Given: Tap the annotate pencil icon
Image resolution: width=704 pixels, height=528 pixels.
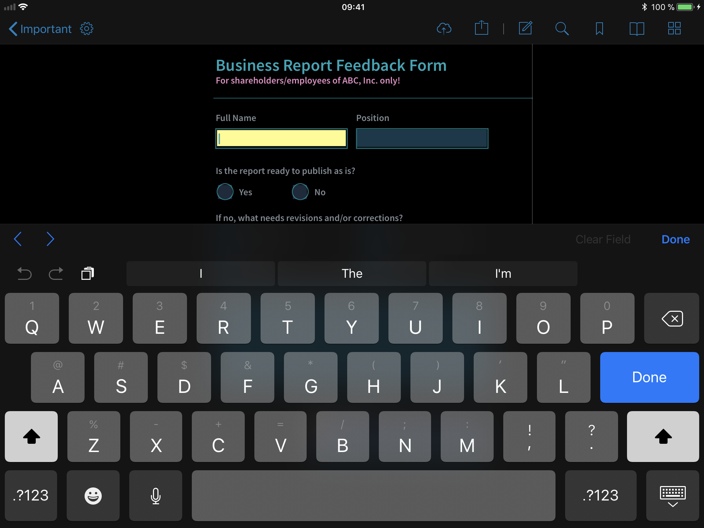Looking at the screenshot, I should coord(525,28).
